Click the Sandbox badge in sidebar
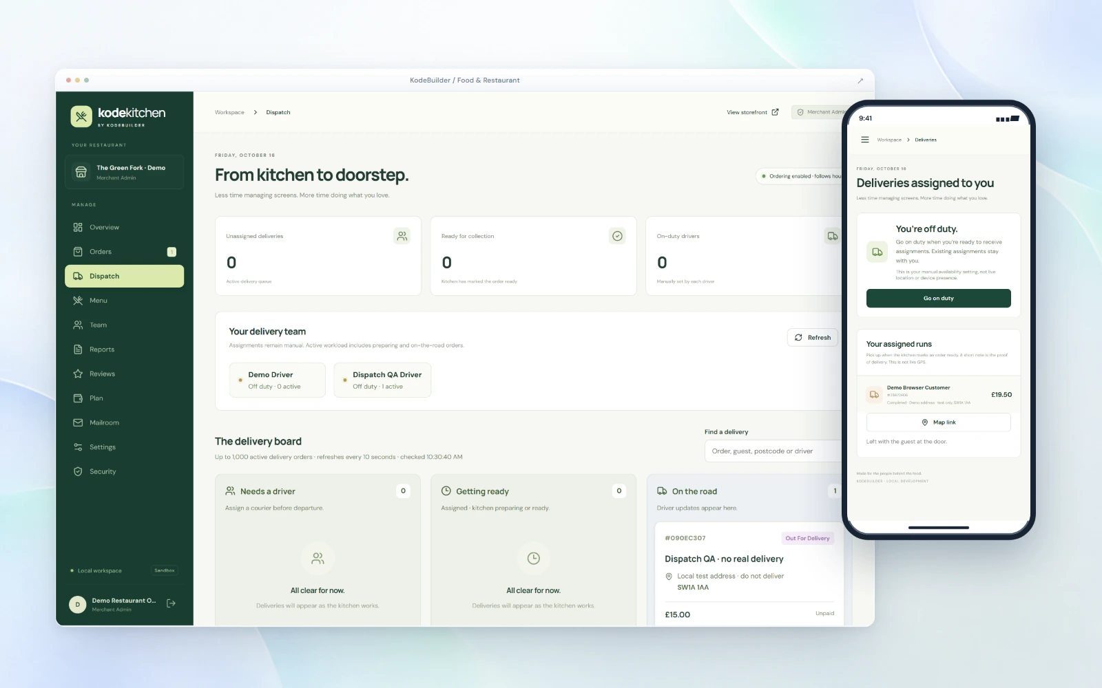The width and height of the screenshot is (1102, 688). (x=165, y=570)
